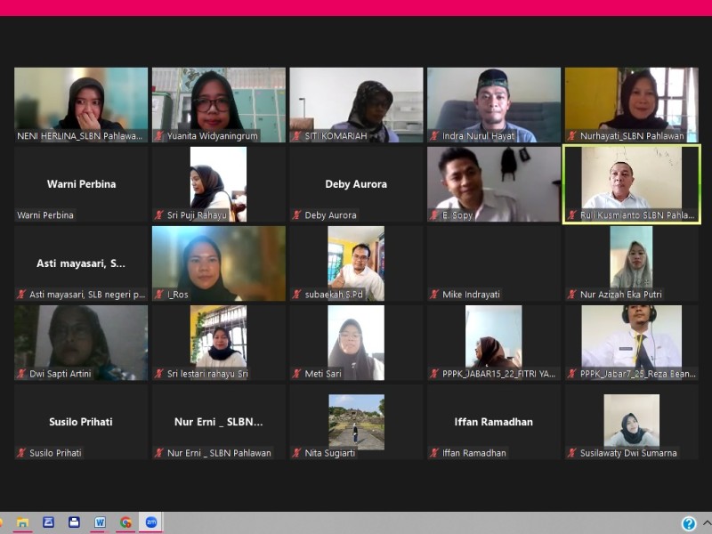712x534 pixels.
Task: Click the Susilawaty Dwi Sumarna name label
Action: click(628, 453)
